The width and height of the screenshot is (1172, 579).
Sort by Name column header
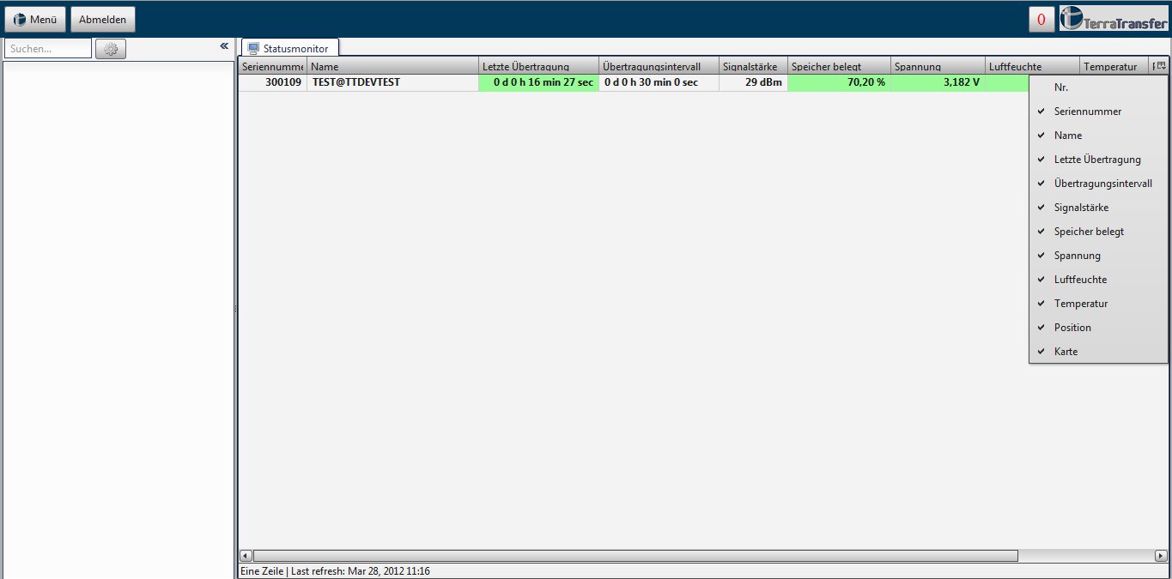392,66
